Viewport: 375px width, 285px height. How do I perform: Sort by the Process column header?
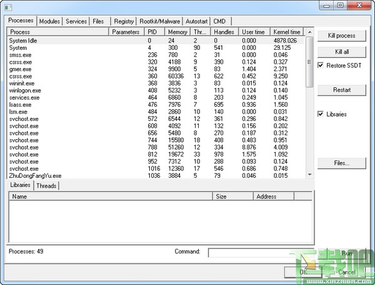coord(58,32)
